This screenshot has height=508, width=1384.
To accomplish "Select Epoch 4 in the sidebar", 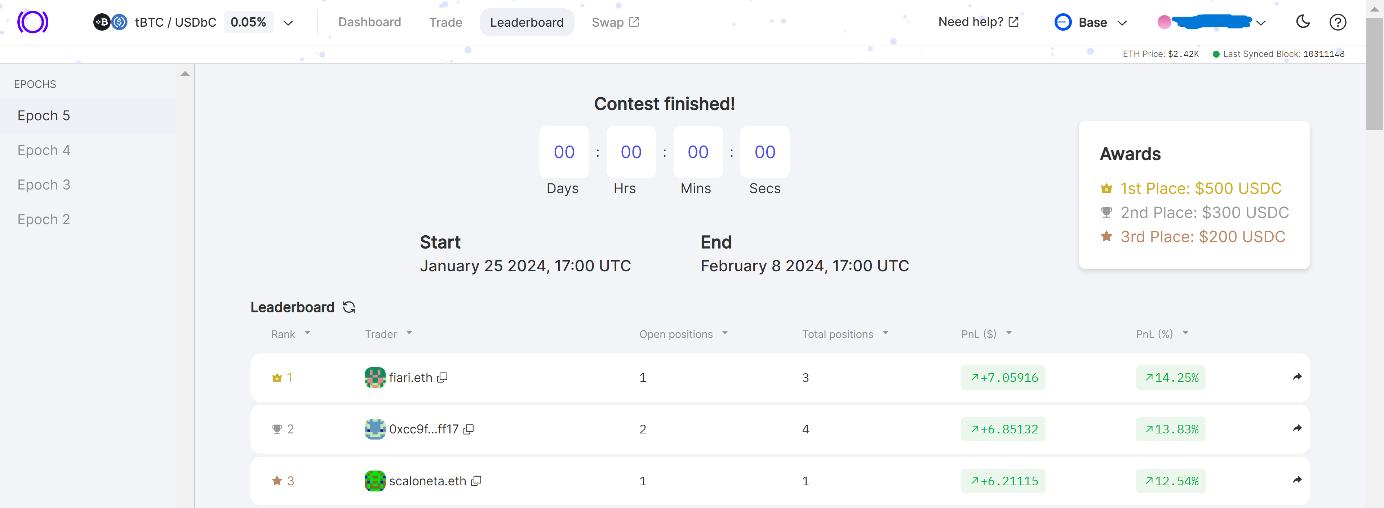I will click(x=44, y=150).
